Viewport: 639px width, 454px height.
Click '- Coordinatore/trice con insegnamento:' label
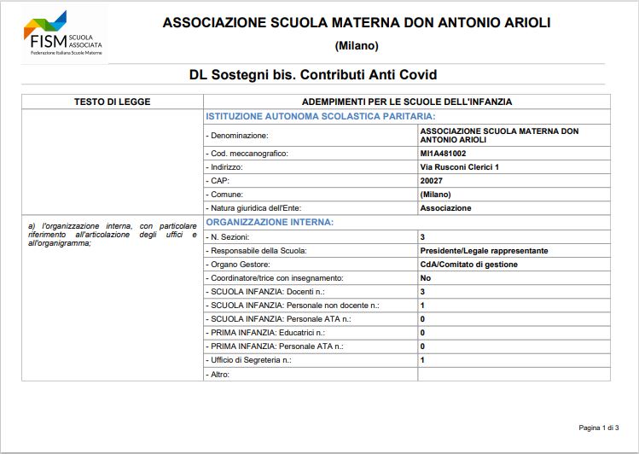274,278
